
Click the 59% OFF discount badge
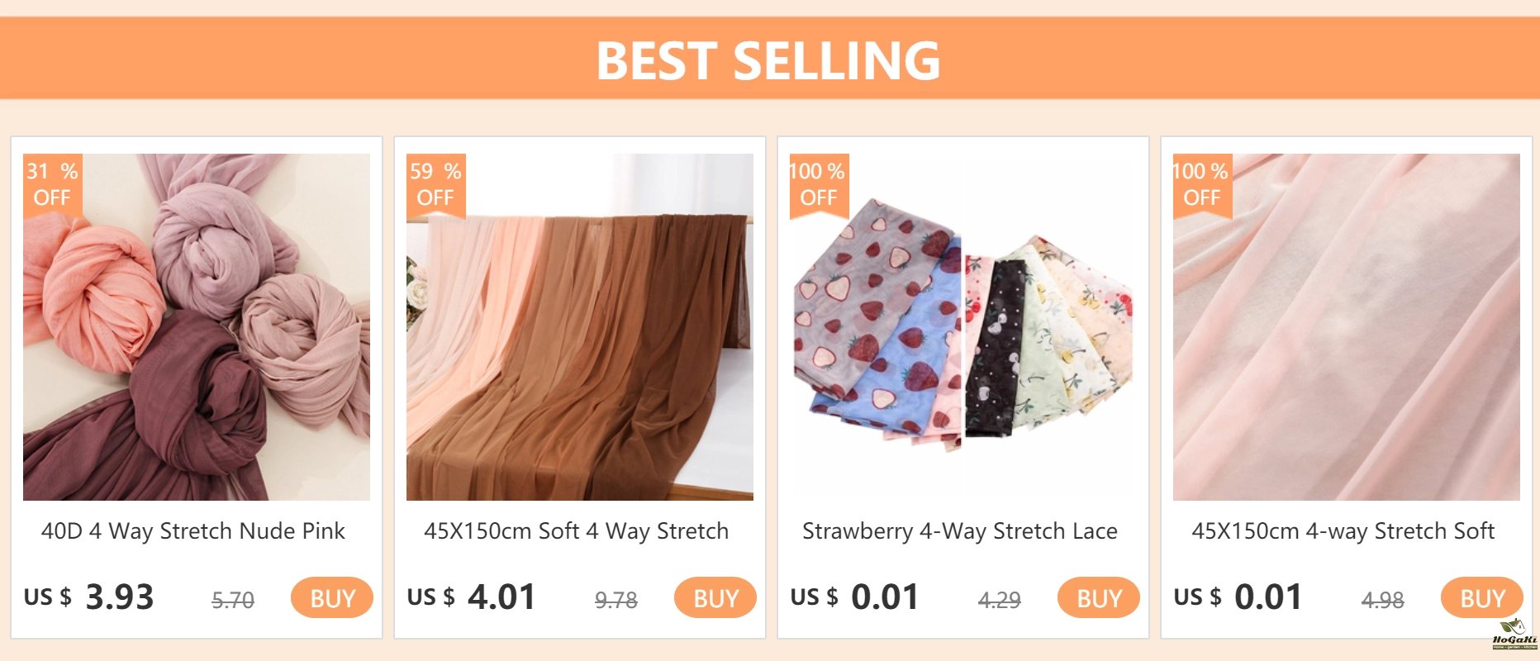[x=435, y=185]
